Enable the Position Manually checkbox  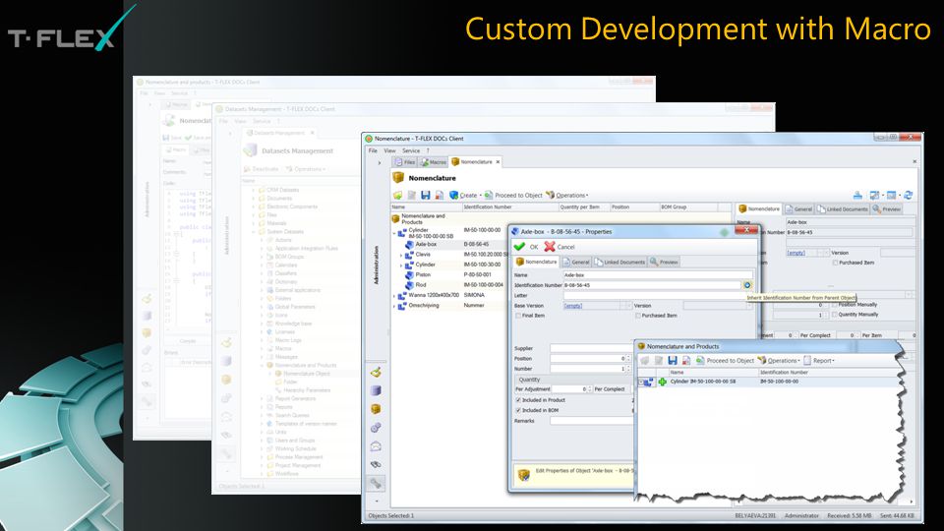click(835, 305)
